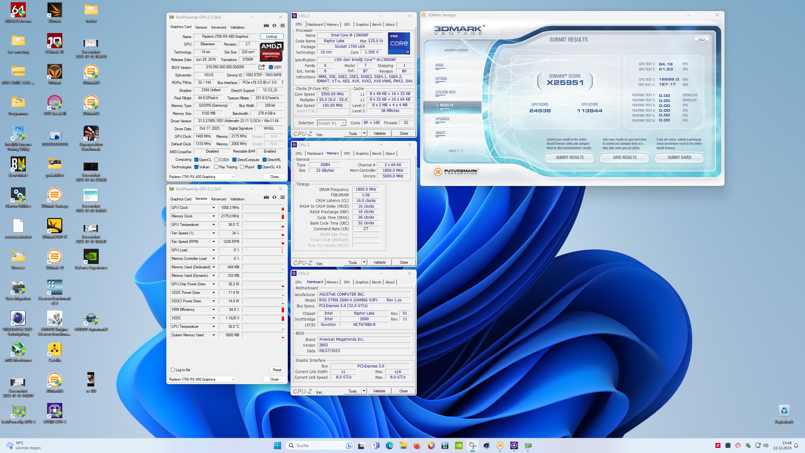Image resolution: width=805 pixels, height=453 pixels.
Task: Expand Fan Speed (RPM) sensor dropdown
Action: click(x=214, y=242)
